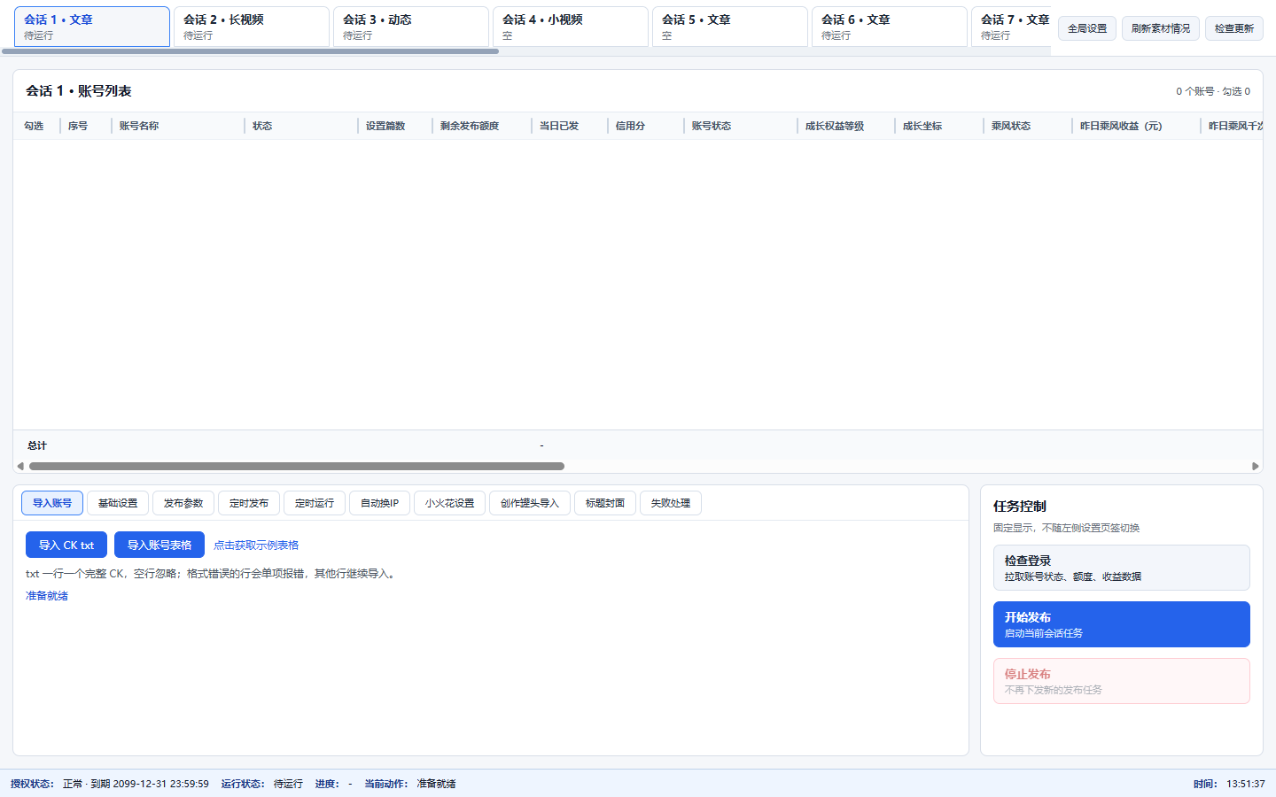This screenshot has height=797, width=1276.
Task: Open the 会话 2 · 长视频 session tab
Action: coord(252,27)
